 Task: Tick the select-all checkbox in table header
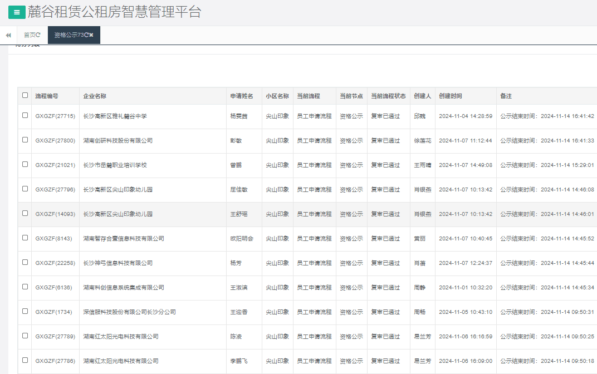(x=25, y=95)
